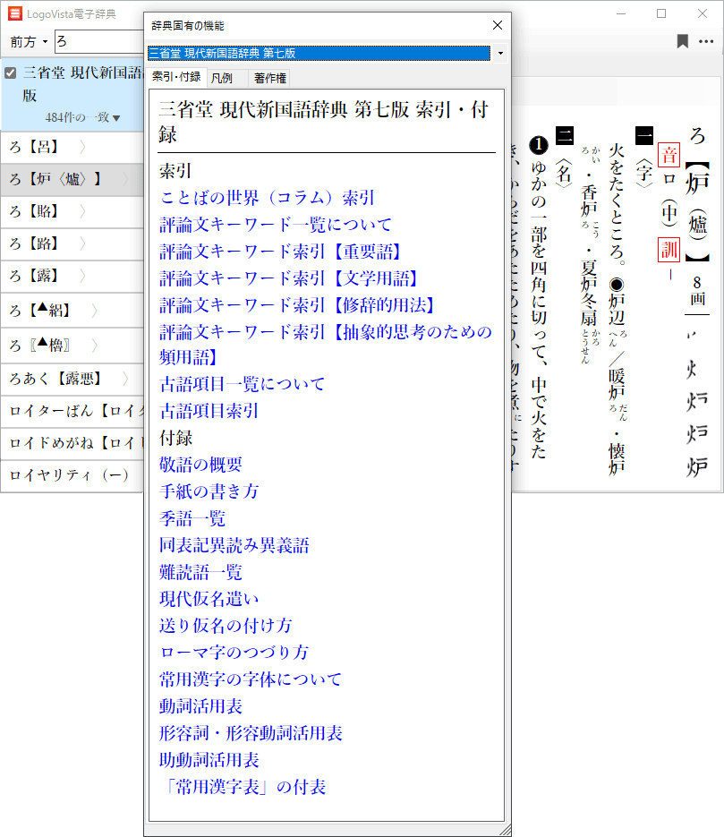Click the chevron arrow beside ろあく【露悪】
Screen dimensions: 724x837
click(x=125, y=379)
